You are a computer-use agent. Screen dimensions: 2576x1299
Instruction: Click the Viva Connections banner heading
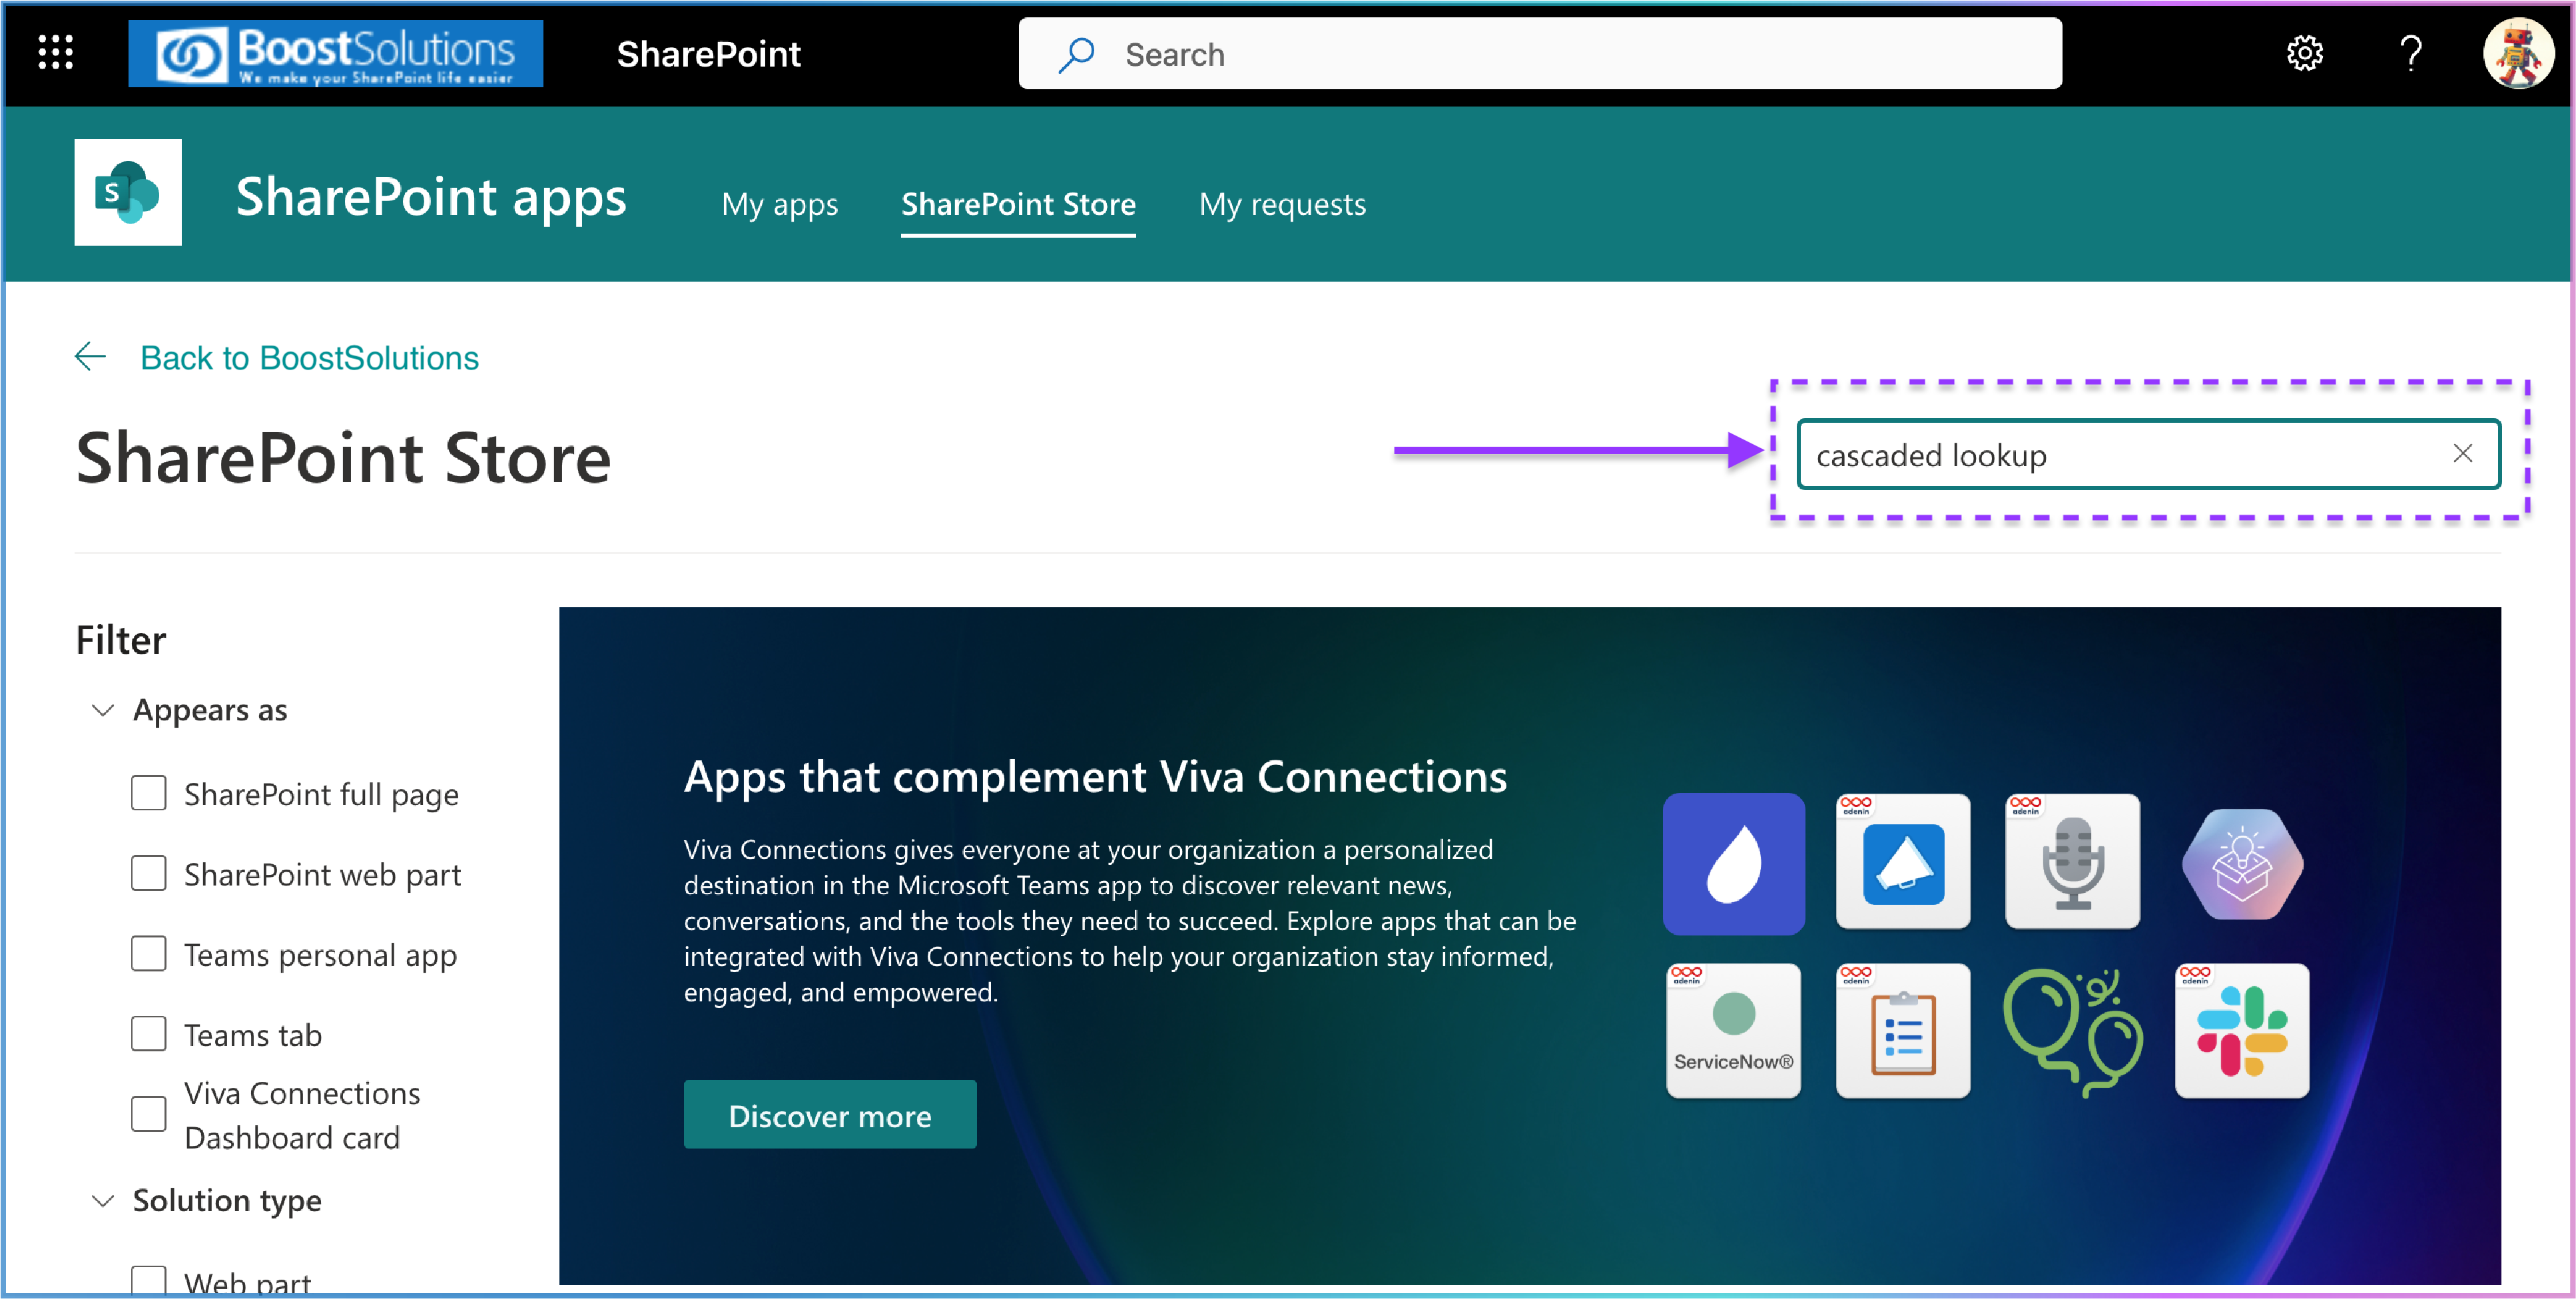tap(1095, 776)
